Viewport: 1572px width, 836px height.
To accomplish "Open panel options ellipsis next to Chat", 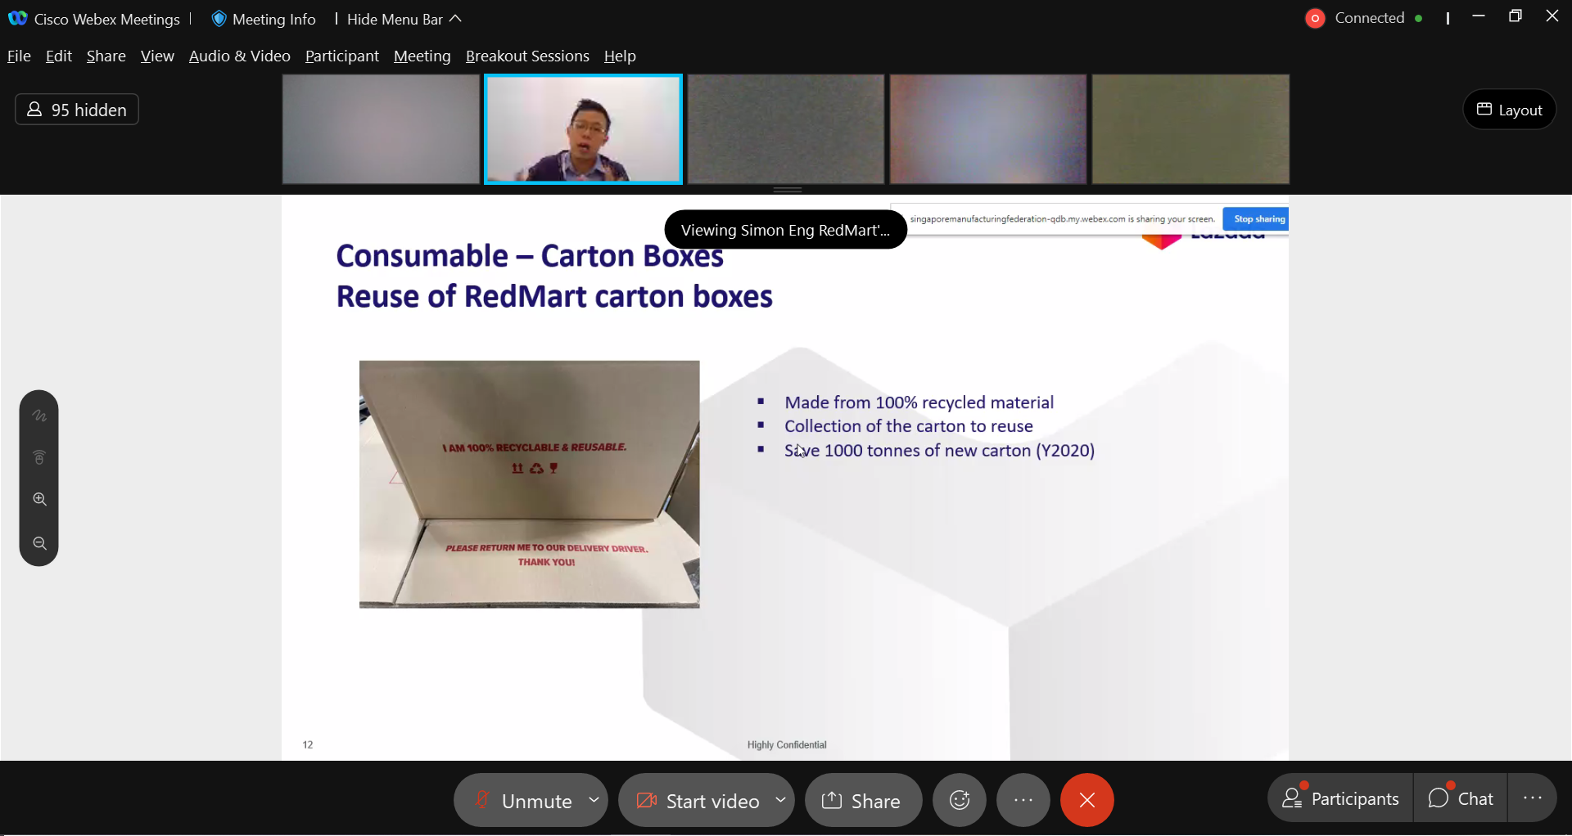I will coord(1533,798).
